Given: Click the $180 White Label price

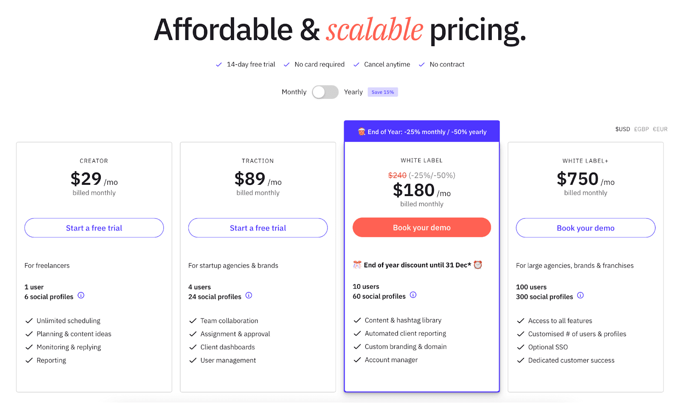Looking at the screenshot, I should pyautogui.click(x=414, y=190).
